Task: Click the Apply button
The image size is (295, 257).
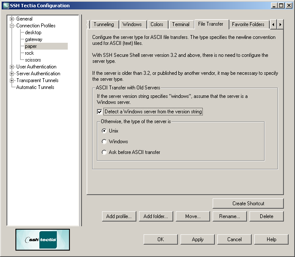Action: [197, 239]
